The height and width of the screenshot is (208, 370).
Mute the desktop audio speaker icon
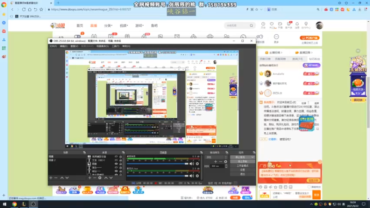click(x=192, y=164)
